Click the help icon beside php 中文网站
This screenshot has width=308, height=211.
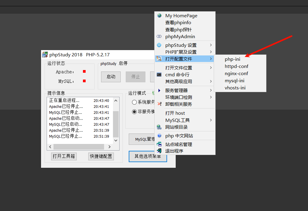point(159,136)
